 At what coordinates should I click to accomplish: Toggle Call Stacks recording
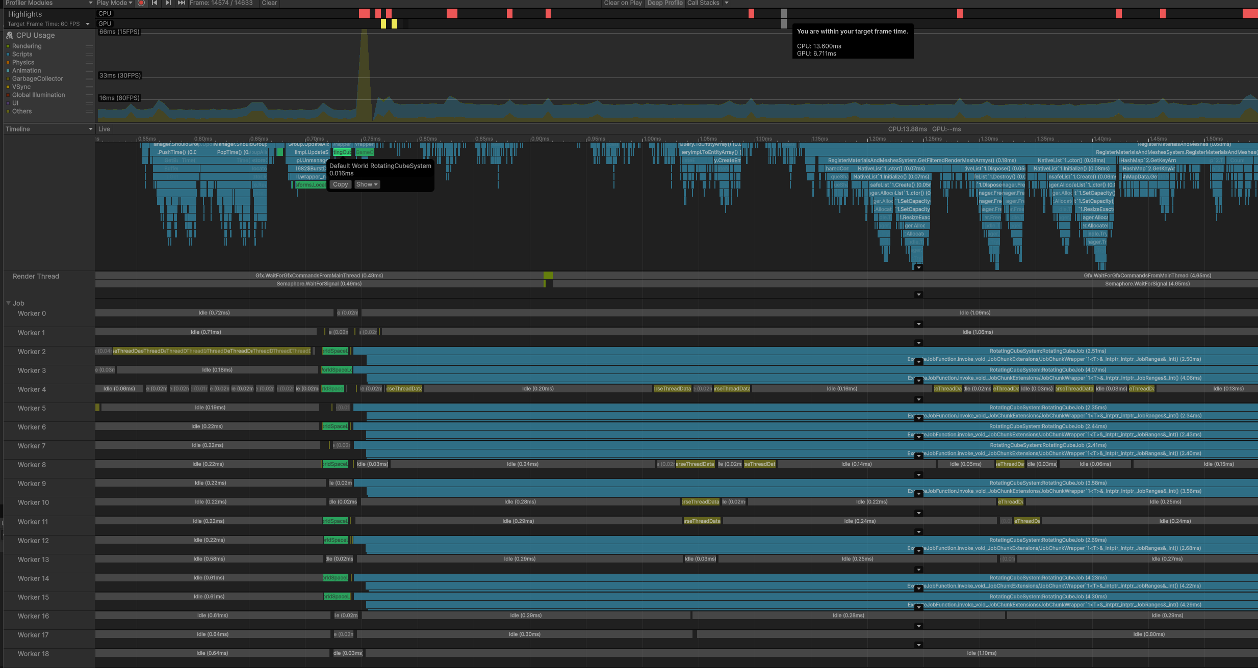point(703,3)
